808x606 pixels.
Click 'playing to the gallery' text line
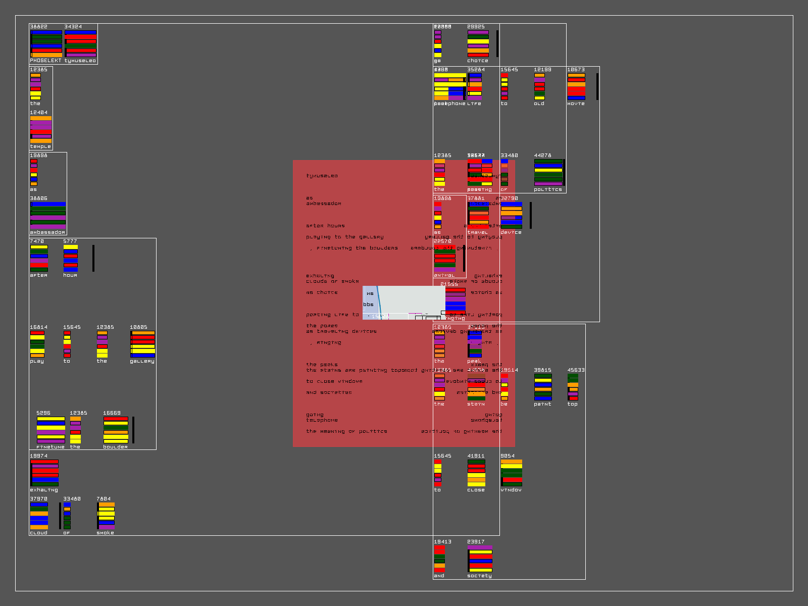coord(345,237)
